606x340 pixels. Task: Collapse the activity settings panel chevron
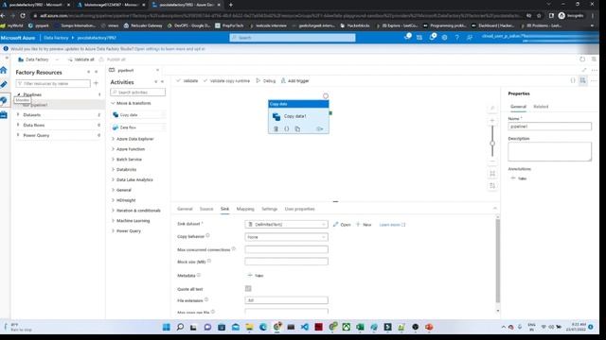pyautogui.click(x=494, y=209)
